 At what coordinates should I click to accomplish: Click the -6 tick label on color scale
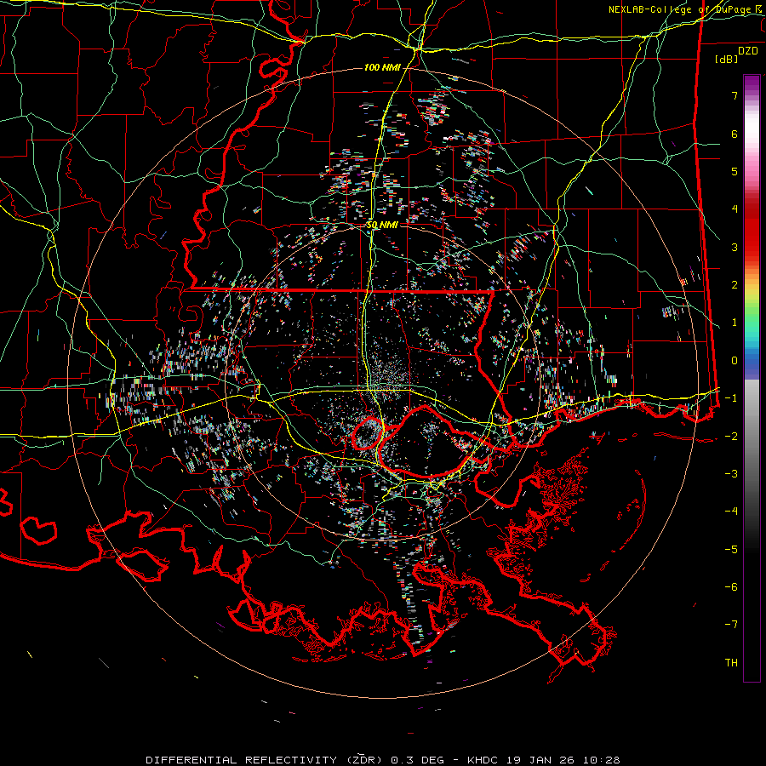731,587
